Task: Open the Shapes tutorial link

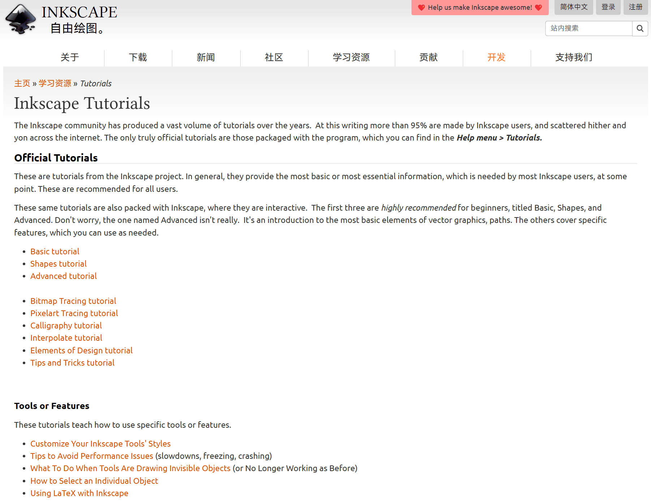Action: pyautogui.click(x=59, y=264)
